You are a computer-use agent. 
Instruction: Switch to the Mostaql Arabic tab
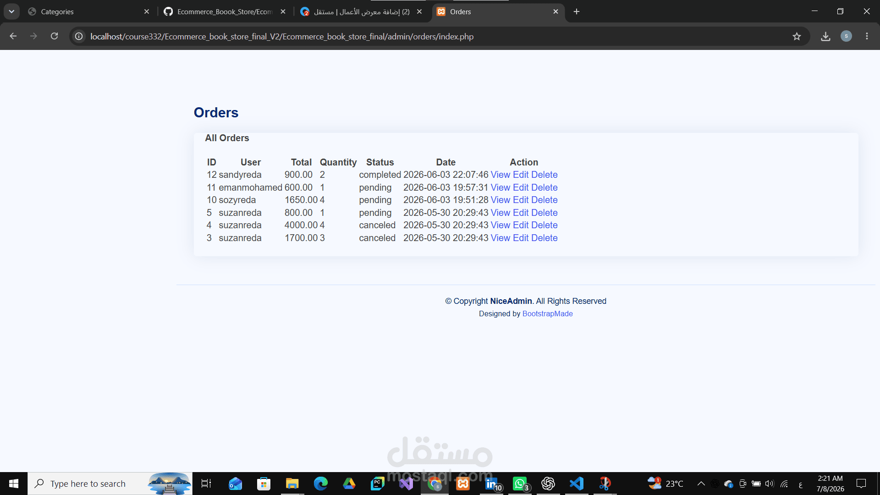pyautogui.click(x=361, y=11)
